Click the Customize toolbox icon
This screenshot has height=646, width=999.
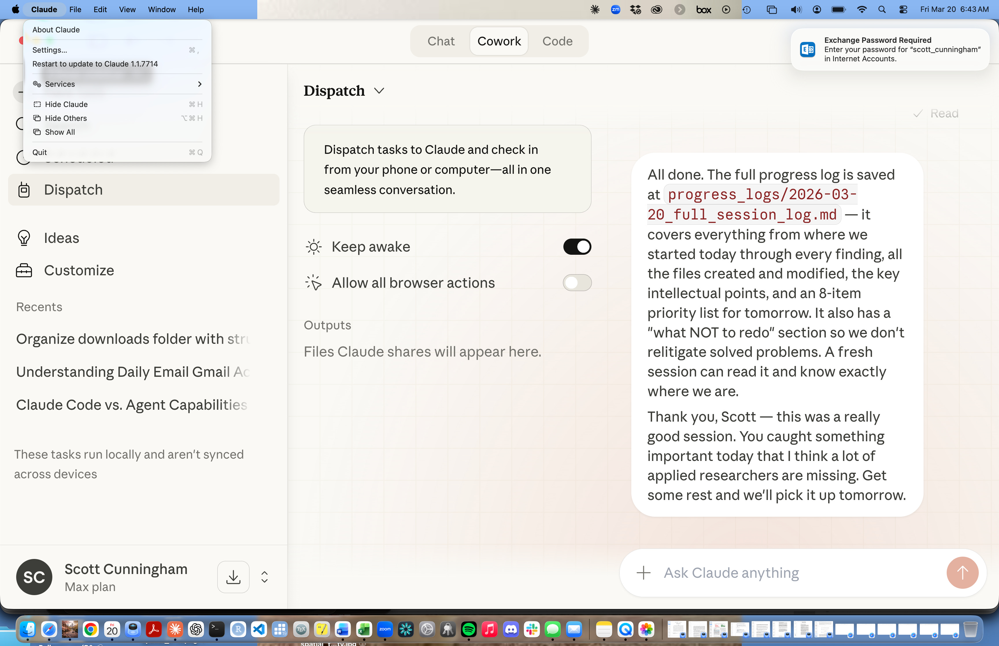tap(24, 271)
